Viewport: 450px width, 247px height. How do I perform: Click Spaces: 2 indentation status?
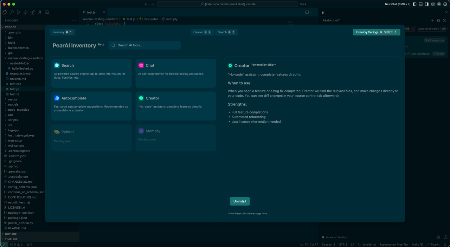[x=328, y=245]
